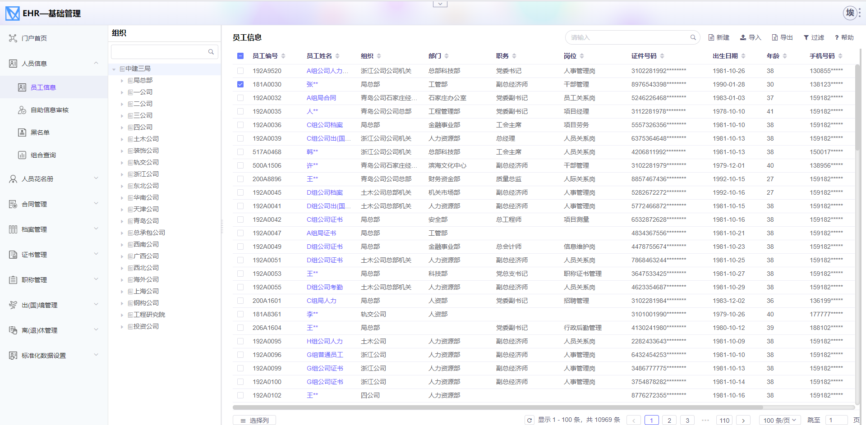Viewport: 866px width, 425px height.
Task: Collapse the top header toggle arrow
Action: click(440, 4)
